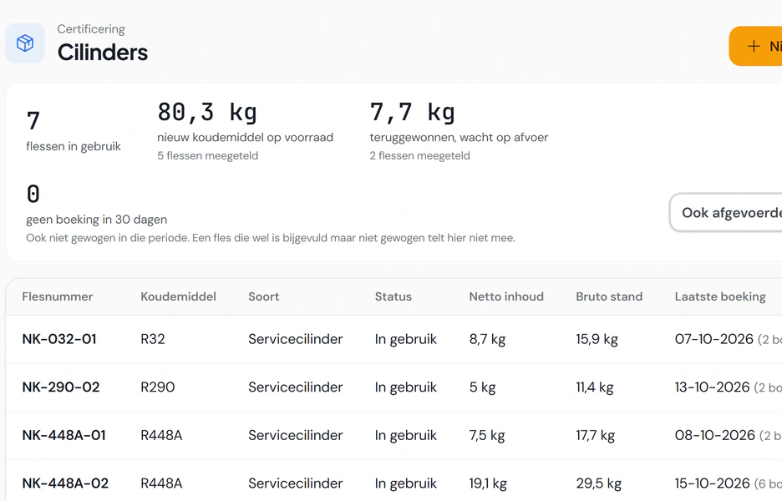
Task: Click last booking date 08-10-2026
Action: [x=714, y=435]
